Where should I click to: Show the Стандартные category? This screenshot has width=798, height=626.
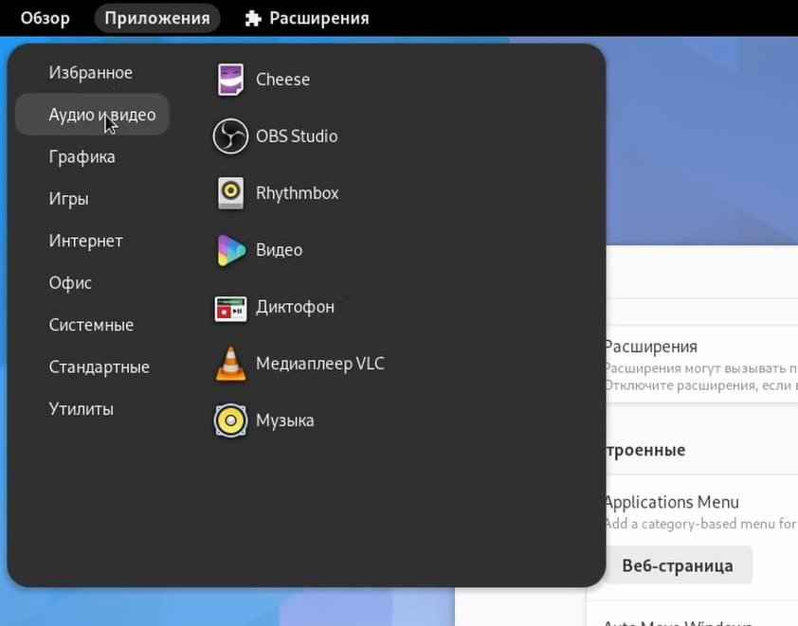[x=92, y=367]
